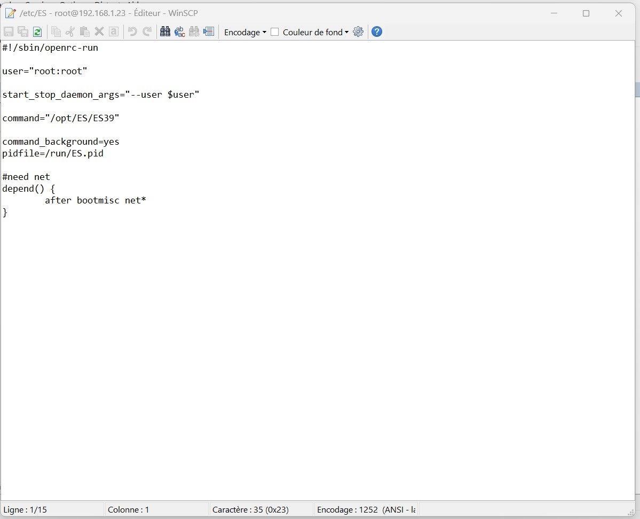Reload the file with the green refresh icon
640x519 pixels.
[x=37, y=32]
